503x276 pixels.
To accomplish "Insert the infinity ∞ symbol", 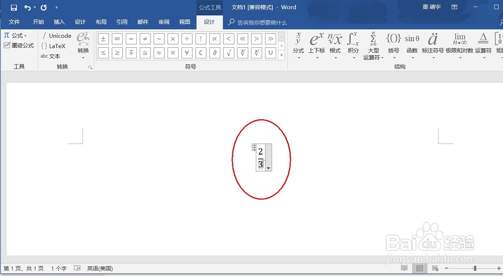I will pos(117,39).
